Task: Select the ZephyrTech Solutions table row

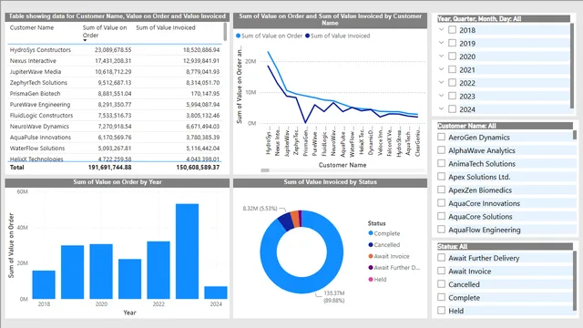Action: (115, 83)
